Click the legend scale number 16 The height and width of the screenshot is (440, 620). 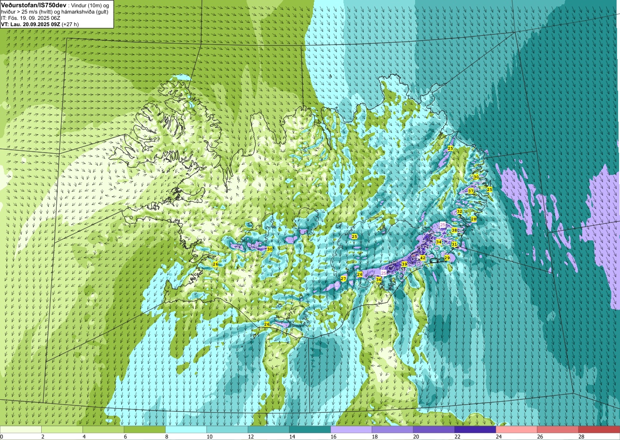click(x=333, y=437)
